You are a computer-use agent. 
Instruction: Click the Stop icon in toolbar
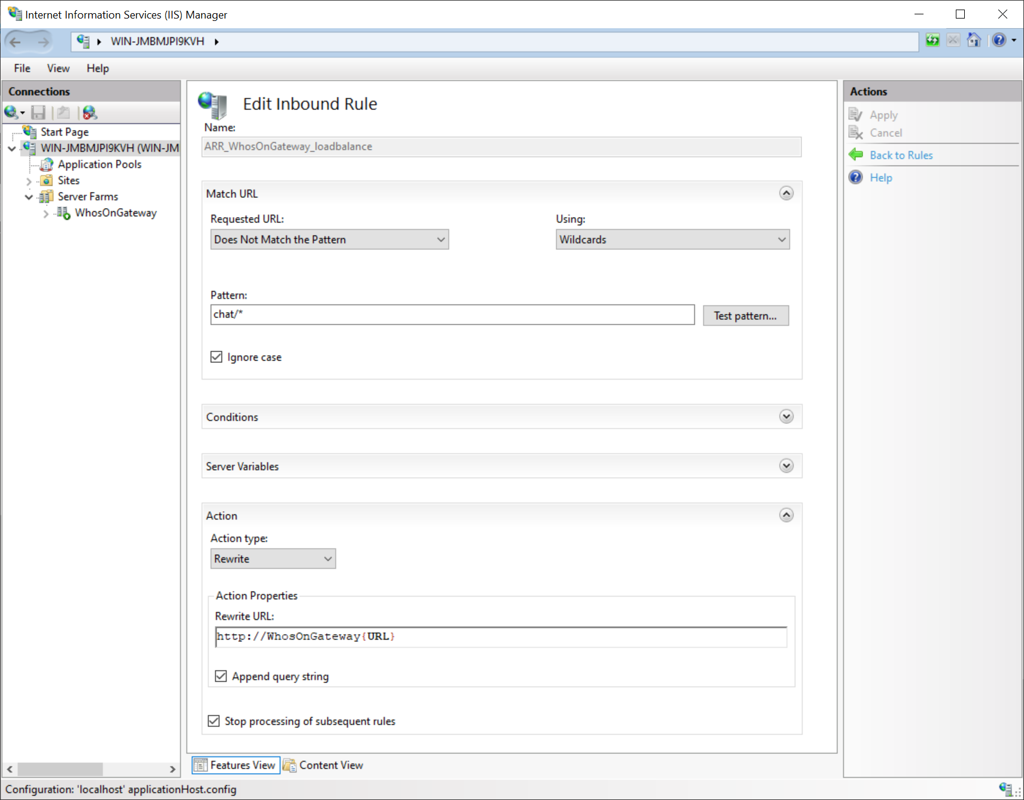pos(953,40)
